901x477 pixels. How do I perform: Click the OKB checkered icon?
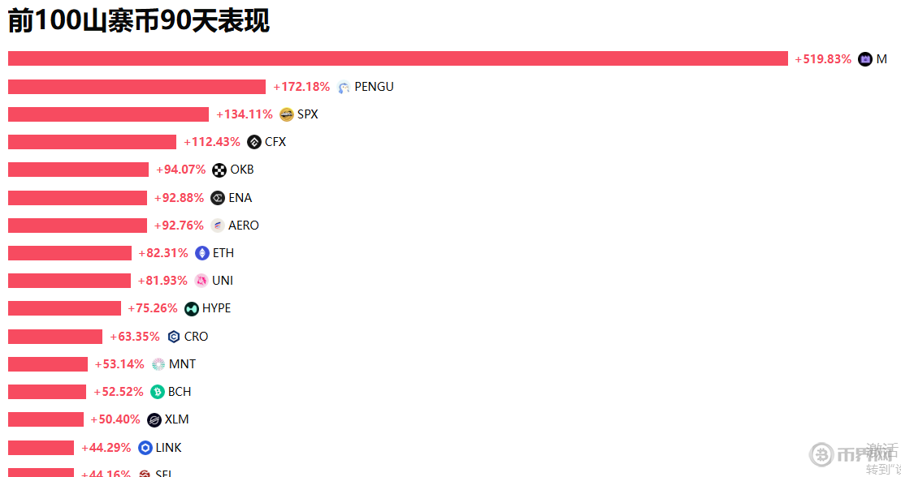tap(219, 170)
